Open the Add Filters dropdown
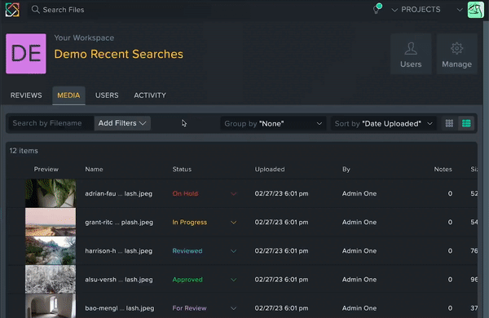 [122, 123]
